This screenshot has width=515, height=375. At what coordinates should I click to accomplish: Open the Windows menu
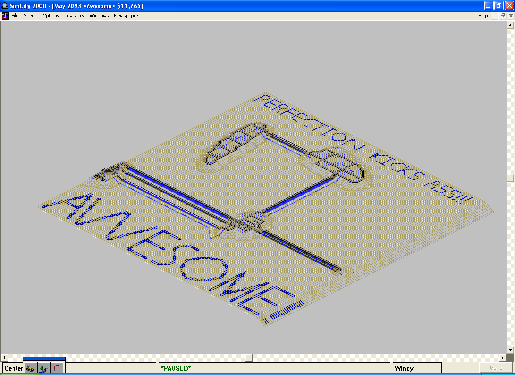tap(99, 16)
